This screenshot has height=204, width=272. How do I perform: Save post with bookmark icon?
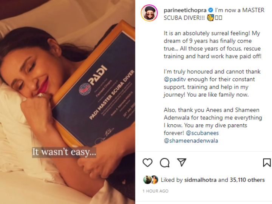pos(267,163)
